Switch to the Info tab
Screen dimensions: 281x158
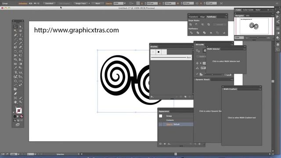coord(248,16)
